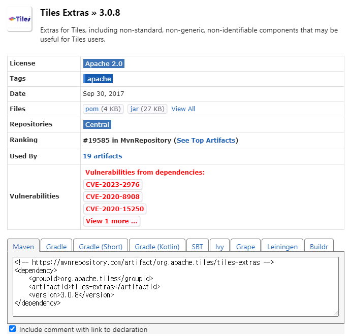Click the Extras for Tiles description text
The image size is (350, 336).
point(189,35)
